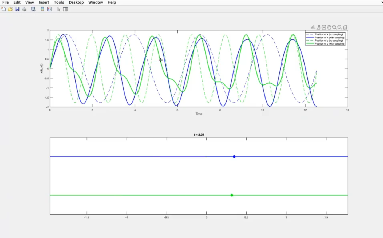Restore the view with the home icon
The image size is (383, 238).
click(345, 27)
